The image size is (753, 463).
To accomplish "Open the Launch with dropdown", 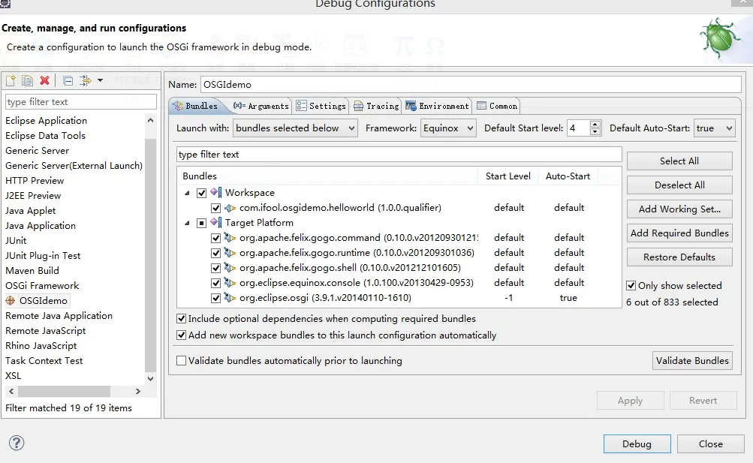I will pos(296,128).
